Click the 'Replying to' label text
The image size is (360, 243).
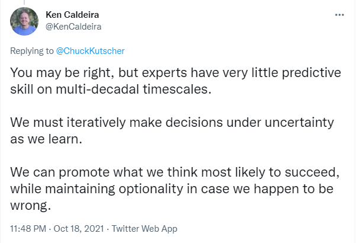click(x=32, y=51)
